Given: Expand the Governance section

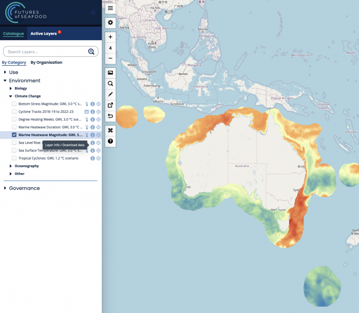Looking at the screenshot, I should 5,188.
